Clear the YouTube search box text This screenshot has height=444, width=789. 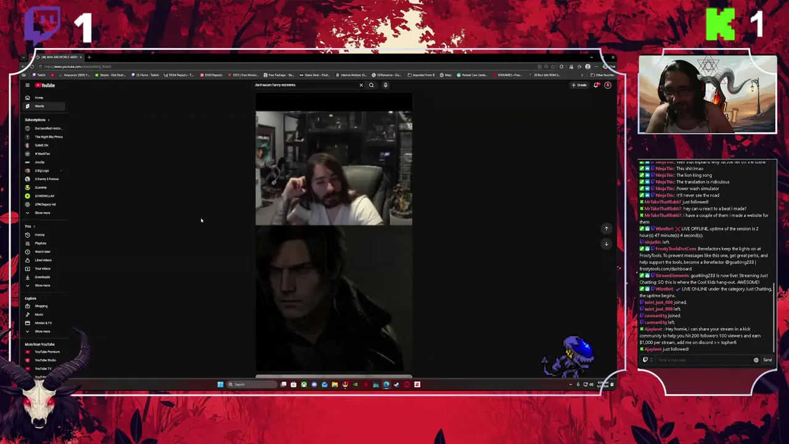[x=361, y=85]
